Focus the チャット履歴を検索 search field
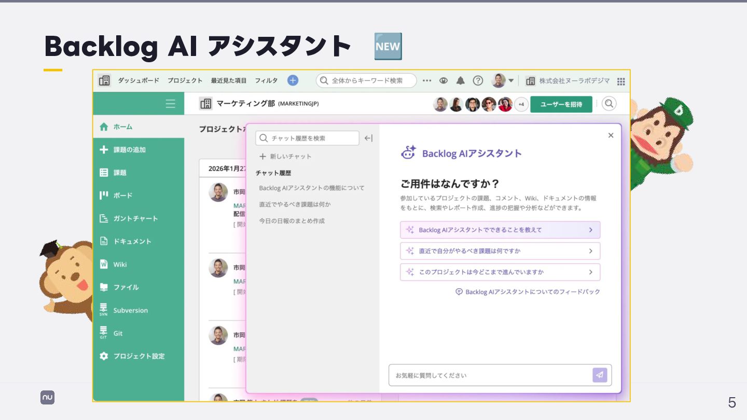The height and width of the screenshot is (420, 747). pyautogui.click(x=307, y=138)
